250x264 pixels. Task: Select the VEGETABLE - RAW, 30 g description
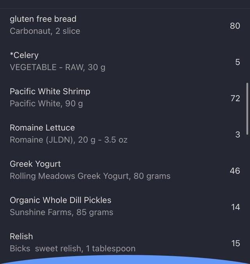(57, 67)
